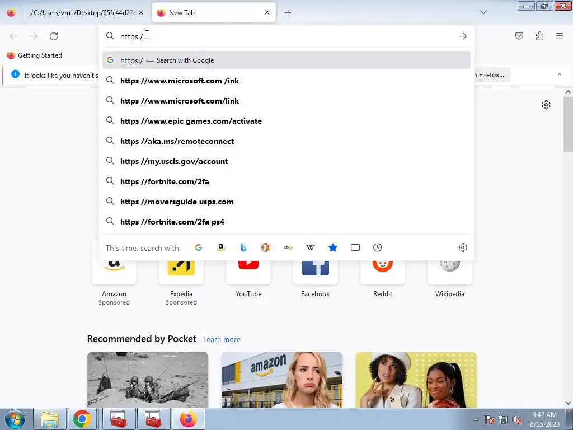
Task: Choose suggestion fortnite.com/2fa ps4
Action: (x=286, y=222)
